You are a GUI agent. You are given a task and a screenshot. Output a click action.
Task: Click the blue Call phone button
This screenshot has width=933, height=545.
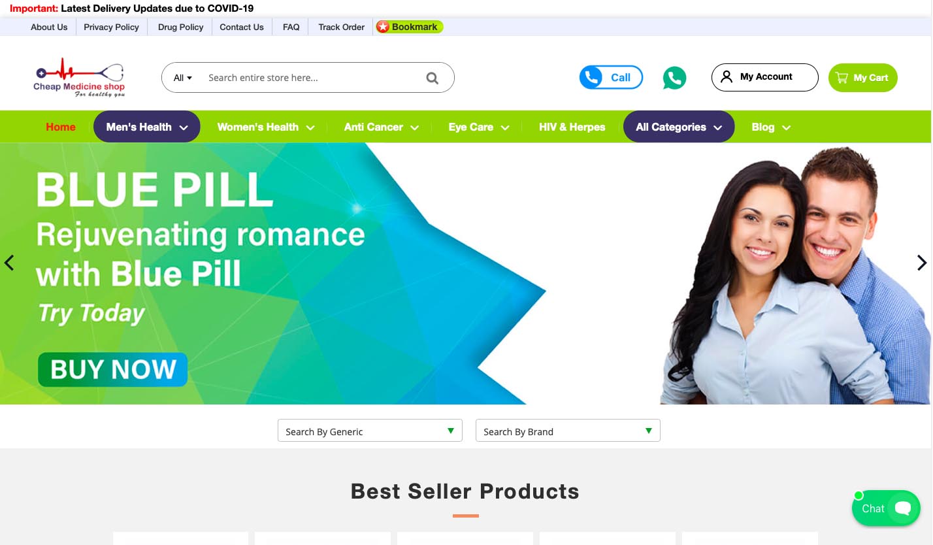[x=611, y=77]
